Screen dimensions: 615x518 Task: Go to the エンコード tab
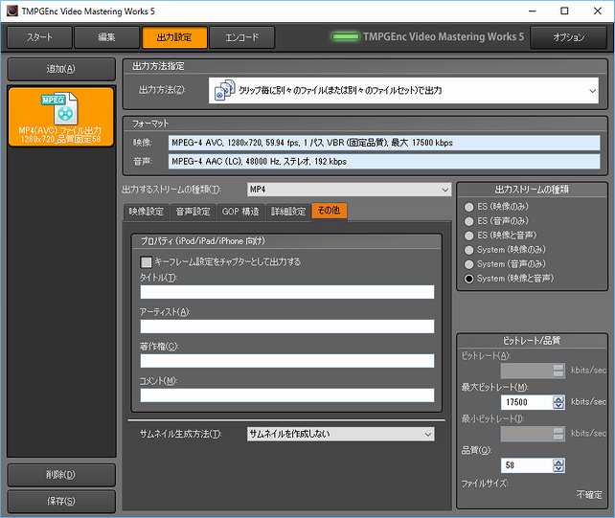pos(242,37)
